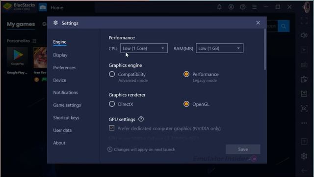Save the engine settings

243,149
